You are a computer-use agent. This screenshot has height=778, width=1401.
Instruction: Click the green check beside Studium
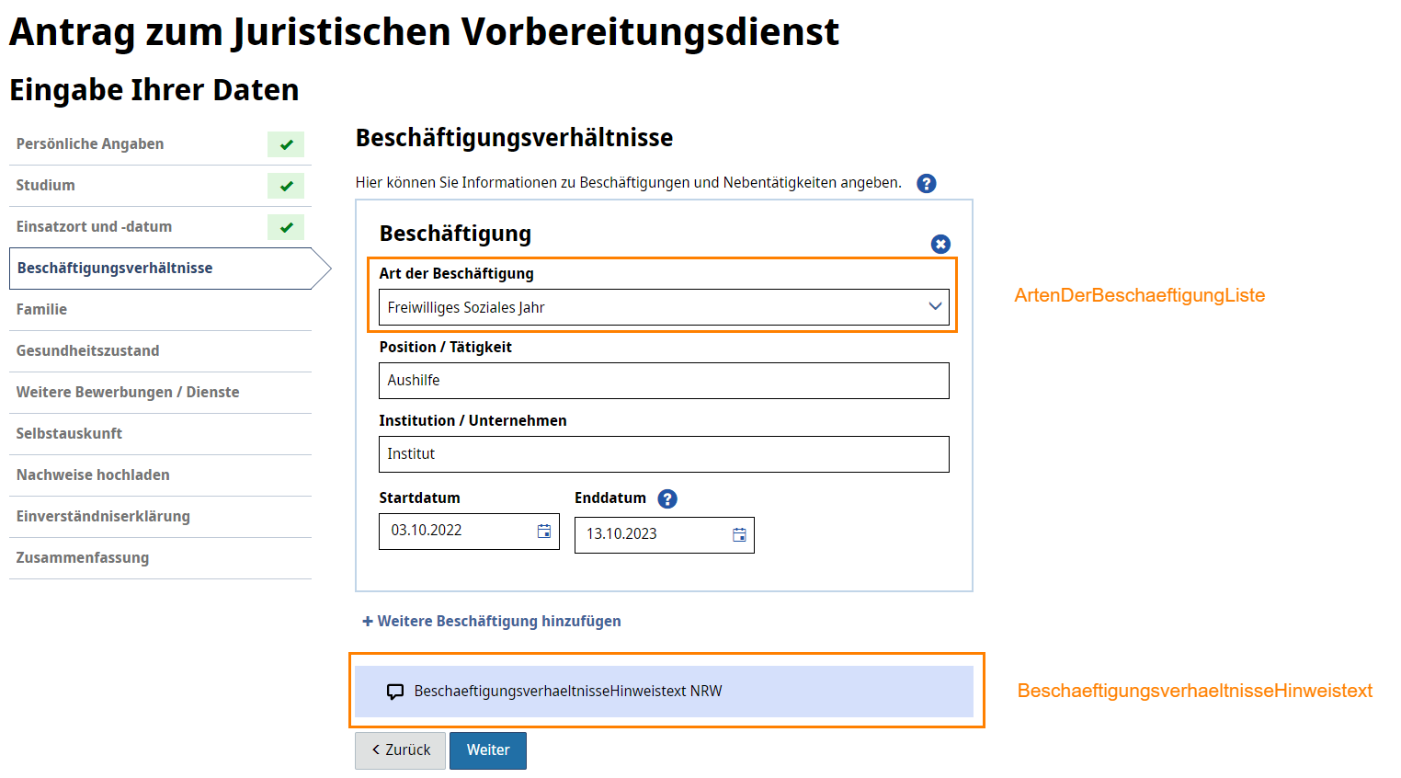tap(286, 186)
